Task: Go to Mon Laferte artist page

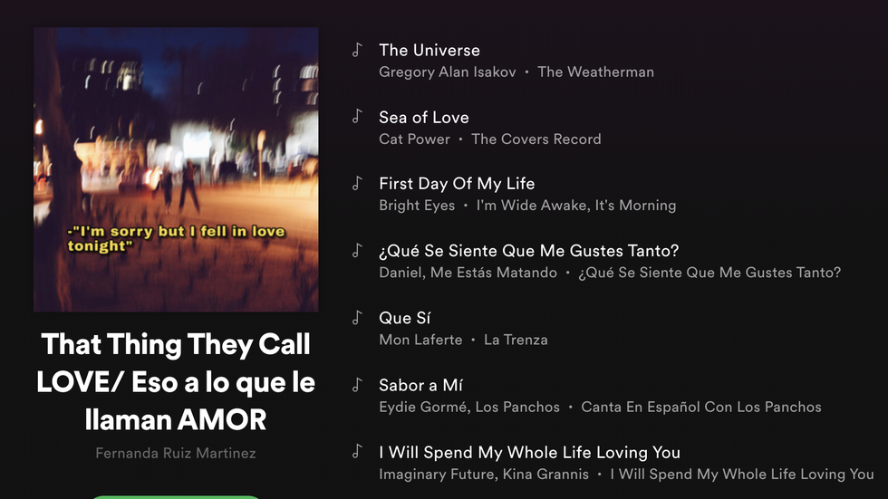Action: click(420, 340)
